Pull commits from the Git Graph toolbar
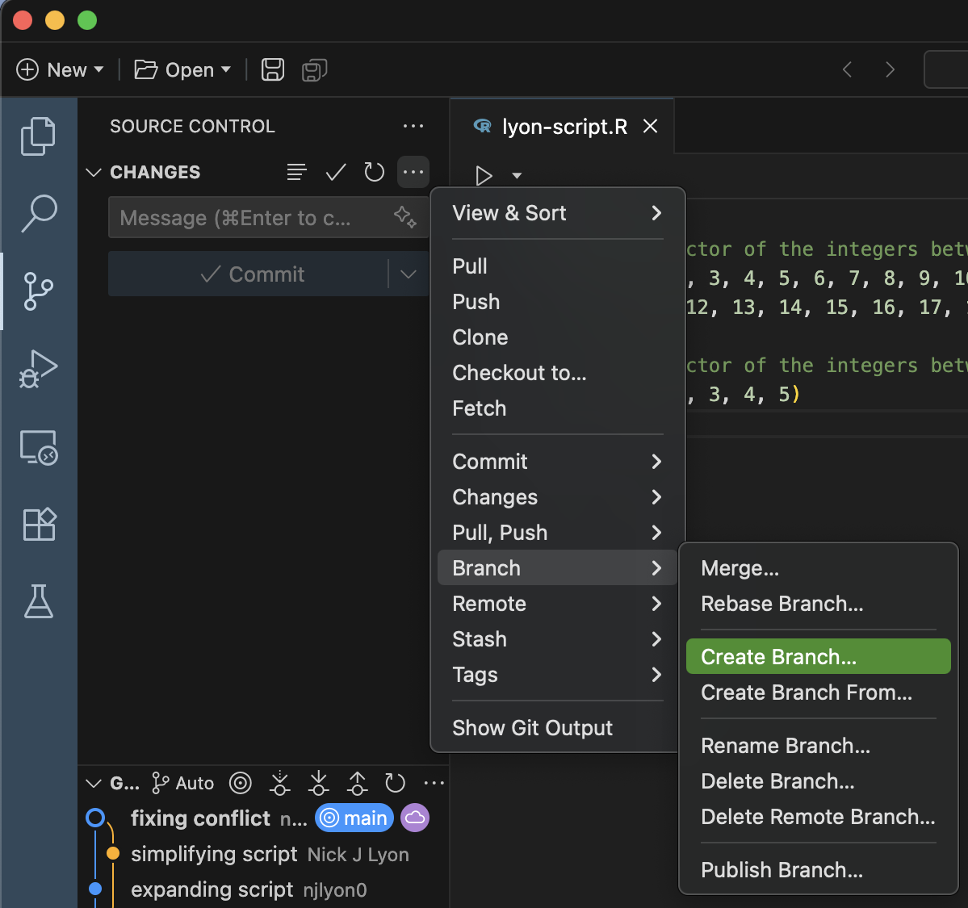Screen dimensions: 968x908 click(x=318, y=783)
